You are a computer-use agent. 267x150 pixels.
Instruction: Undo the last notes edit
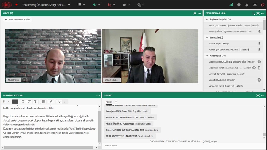click(59, 102)
